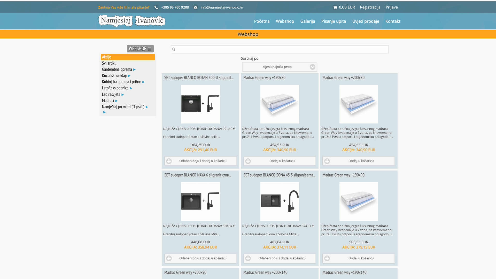This screenshot has height=279, width=496.
Task: Open the sort by dropdown
Action: pos(280,67)
